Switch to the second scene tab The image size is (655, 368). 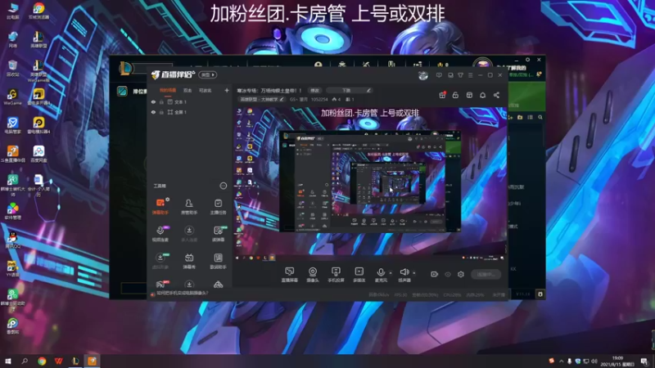(187, 91)
